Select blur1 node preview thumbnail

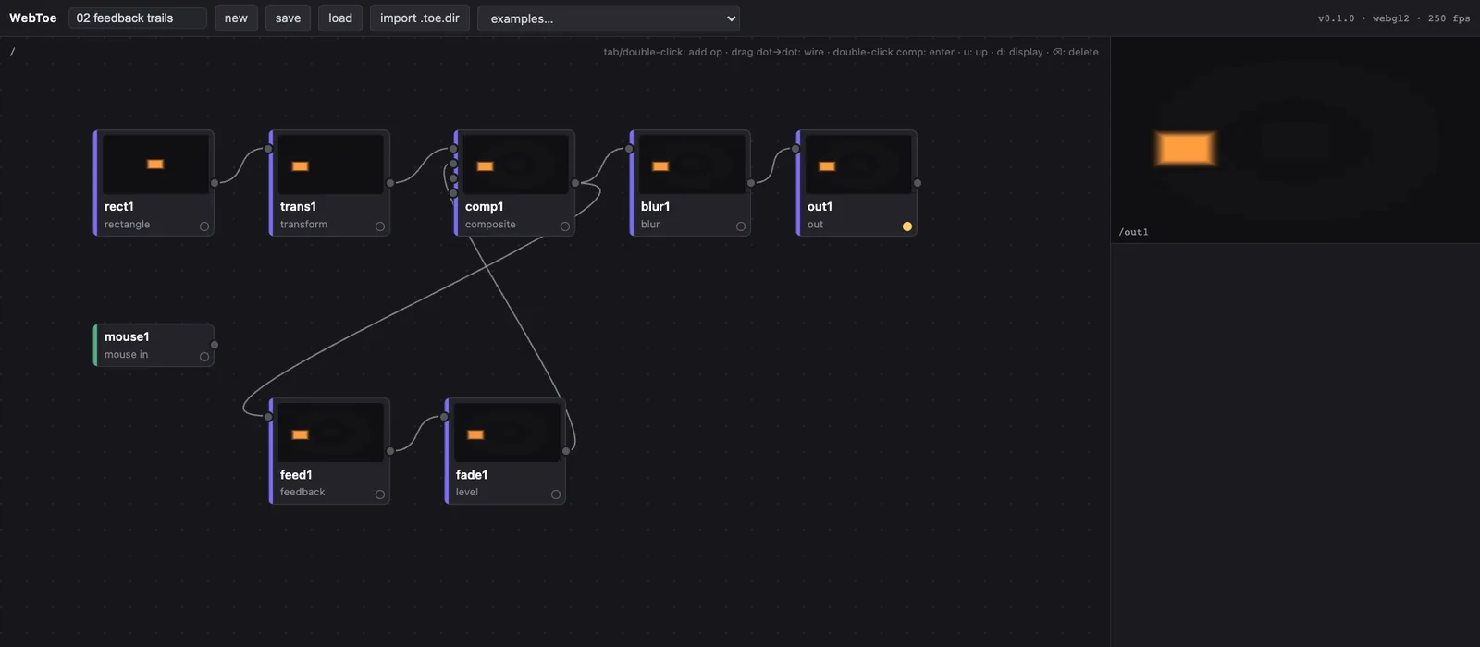point(692,164)
